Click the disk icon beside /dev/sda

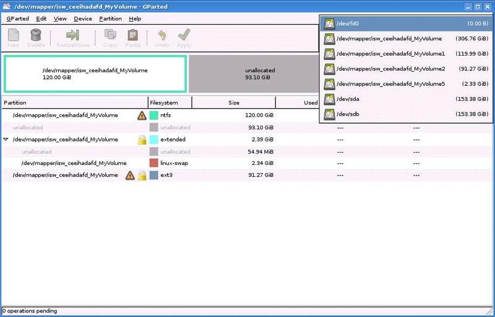click(329, 99)
